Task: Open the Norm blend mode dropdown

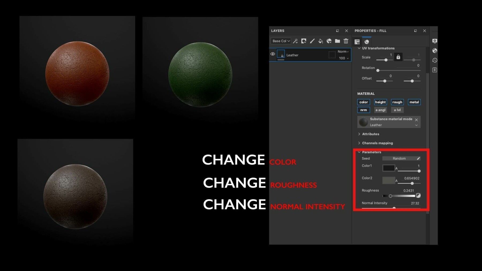Action: (x=343, y=52)
